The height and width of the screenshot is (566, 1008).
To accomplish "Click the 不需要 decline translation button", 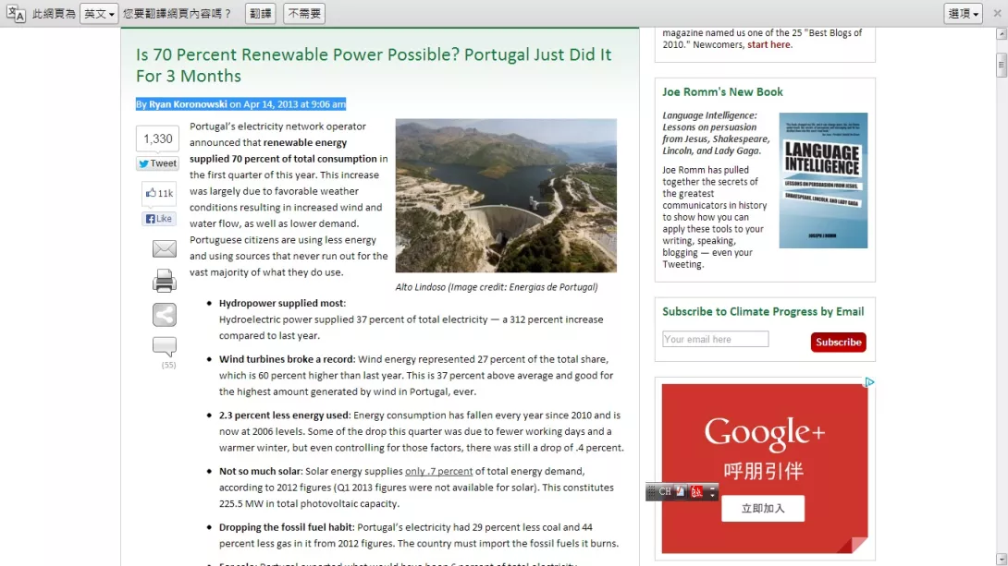I will [x=304, y=14].
